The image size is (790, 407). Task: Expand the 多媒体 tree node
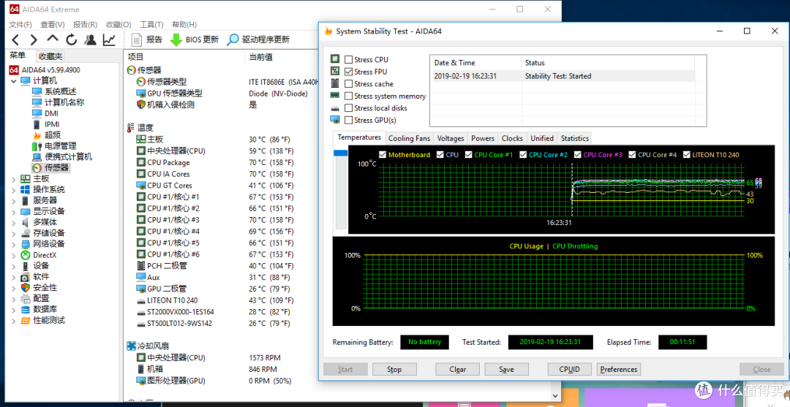14,222
